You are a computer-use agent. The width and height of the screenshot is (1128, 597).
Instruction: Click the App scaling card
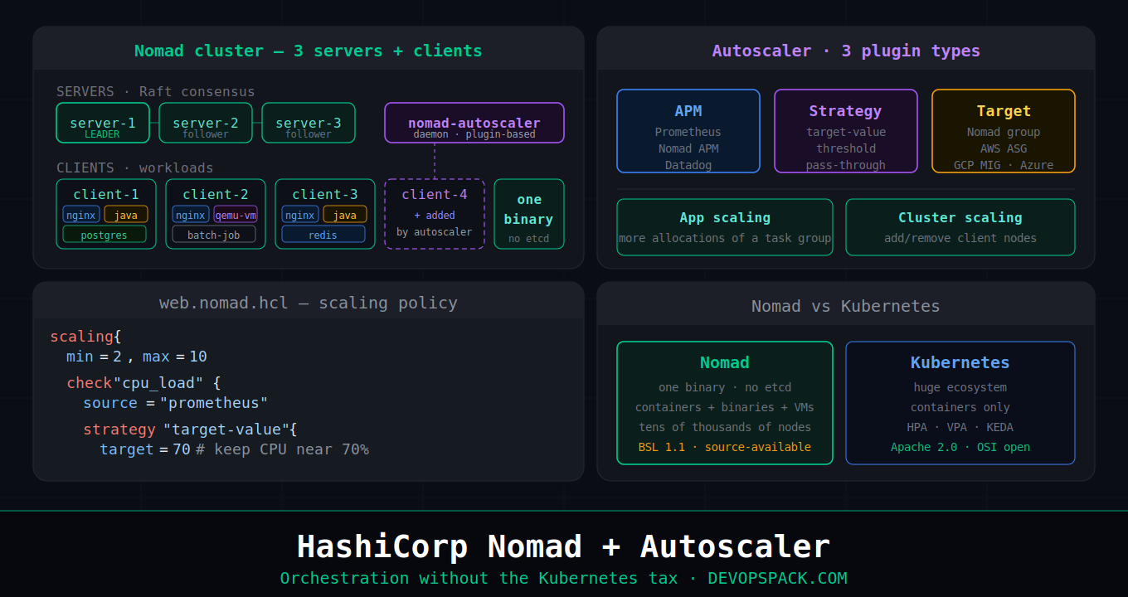click(725, 227)
